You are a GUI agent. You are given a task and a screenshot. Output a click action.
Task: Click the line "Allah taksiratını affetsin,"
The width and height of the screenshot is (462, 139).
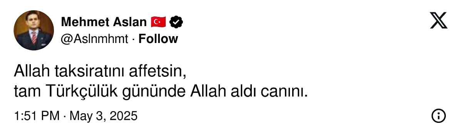pyautogui.click(x=100, y=72)
